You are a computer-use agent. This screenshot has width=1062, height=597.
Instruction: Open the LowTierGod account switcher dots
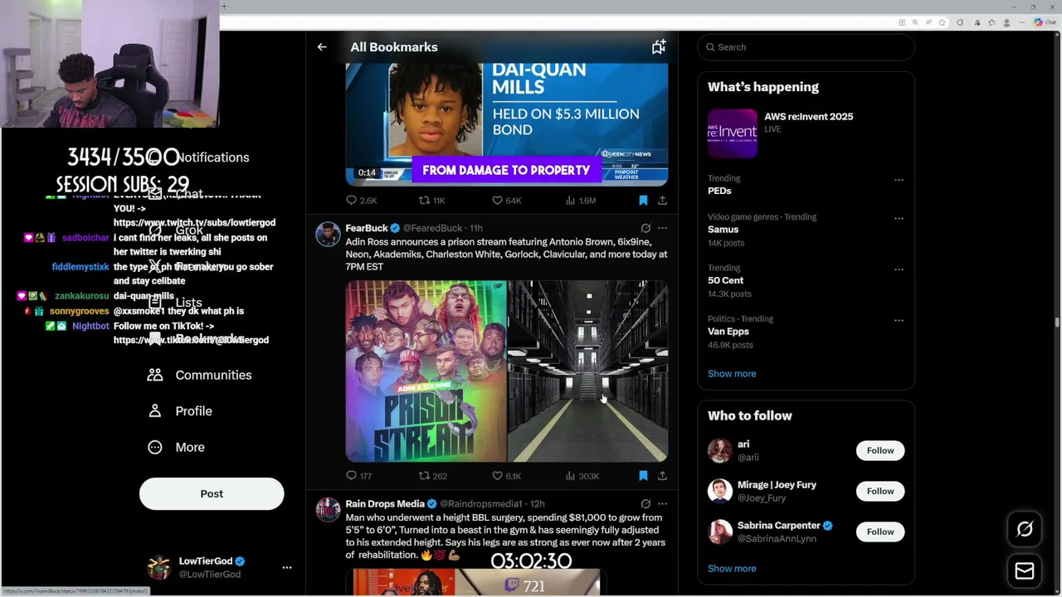[287, 568]
